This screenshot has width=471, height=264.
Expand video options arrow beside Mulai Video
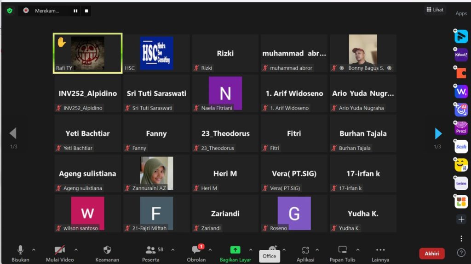click(76, 250)
